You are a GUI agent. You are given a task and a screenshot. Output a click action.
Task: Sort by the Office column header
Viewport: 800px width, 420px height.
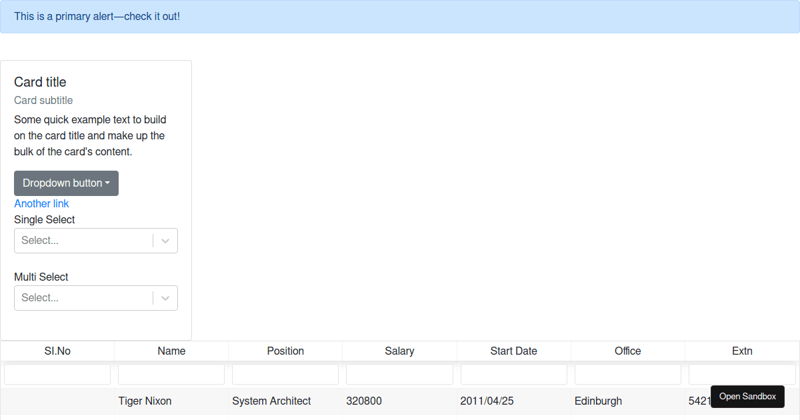point(627,351)
